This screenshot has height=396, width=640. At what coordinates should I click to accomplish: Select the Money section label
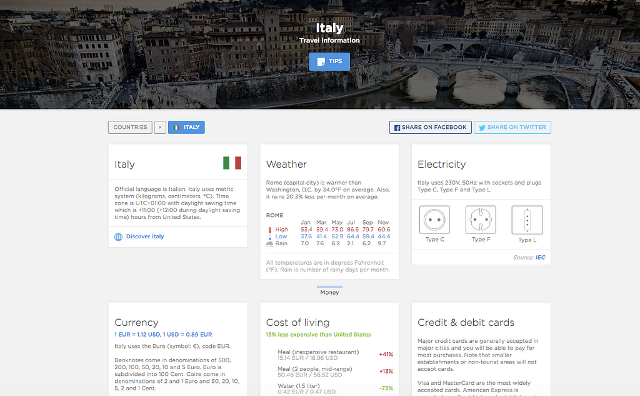[x=329, y=292]
